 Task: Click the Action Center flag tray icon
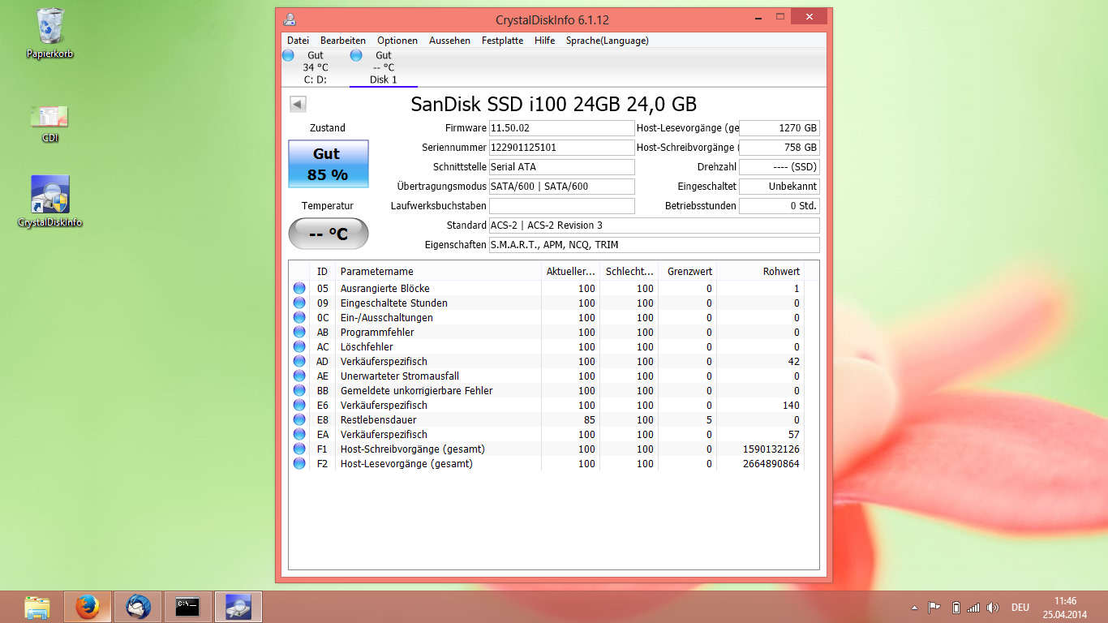coord(934,607)
